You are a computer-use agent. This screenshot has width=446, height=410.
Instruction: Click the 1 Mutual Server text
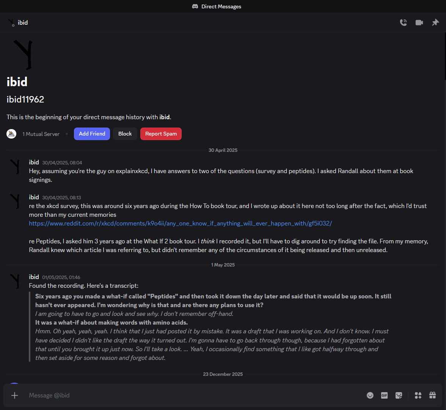tap(41, 134)
